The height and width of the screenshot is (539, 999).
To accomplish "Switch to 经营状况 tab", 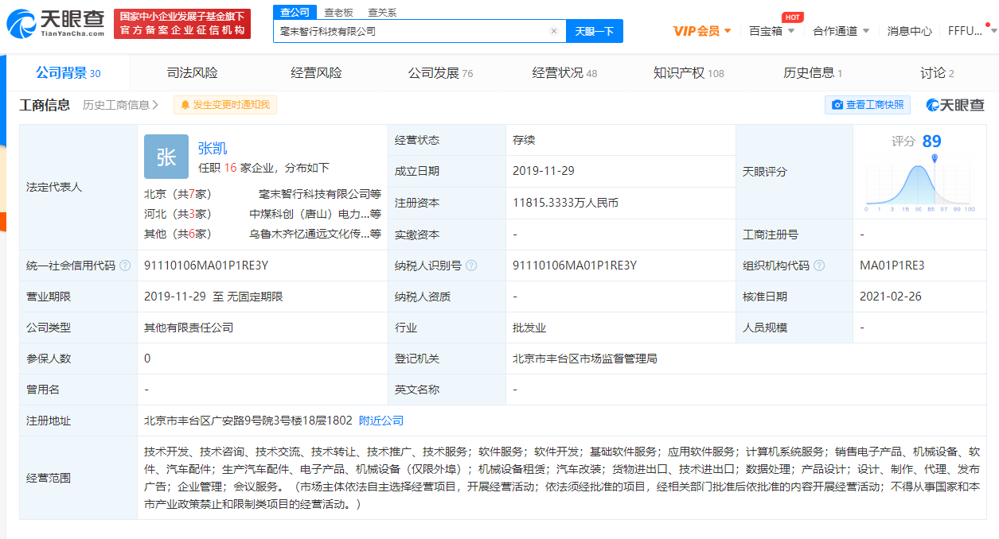I will click(564, 73).
